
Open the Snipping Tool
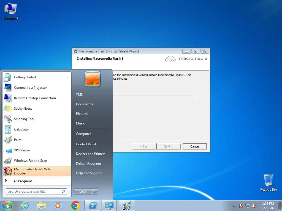(x=37, y=119)
